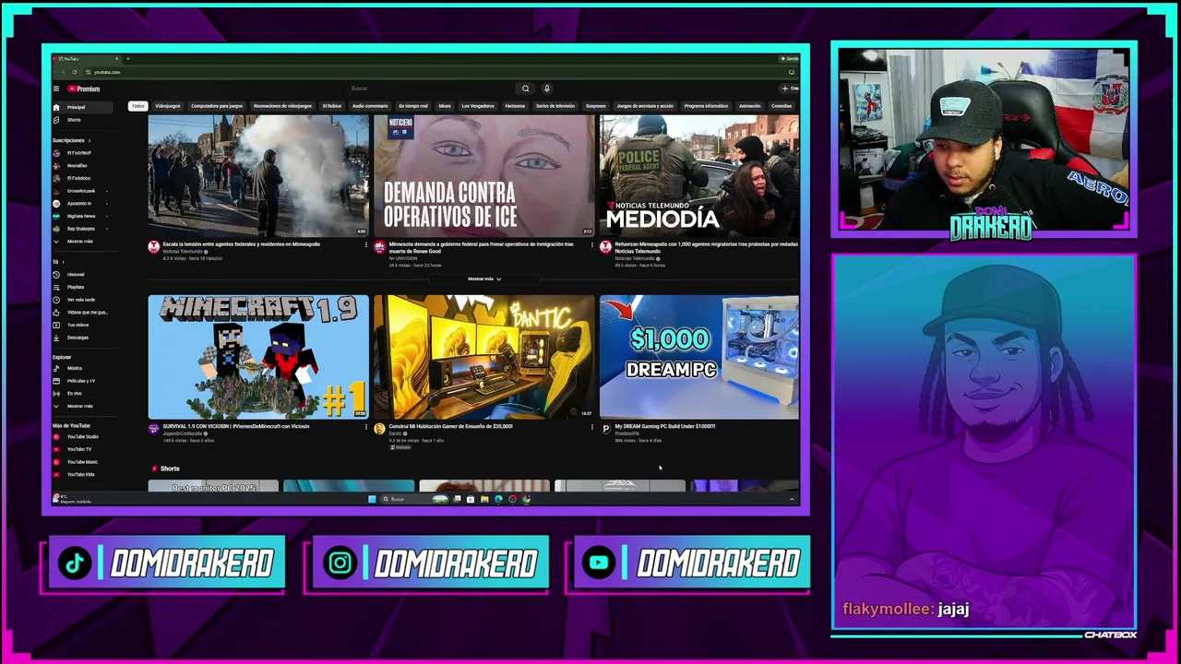Open En vivo under Explorar
1181x664 pixels.
coord(82,393)
